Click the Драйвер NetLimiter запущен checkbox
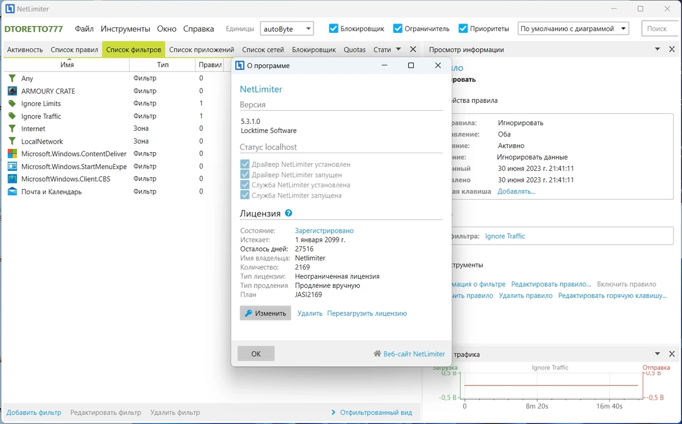 coord(245,174)
